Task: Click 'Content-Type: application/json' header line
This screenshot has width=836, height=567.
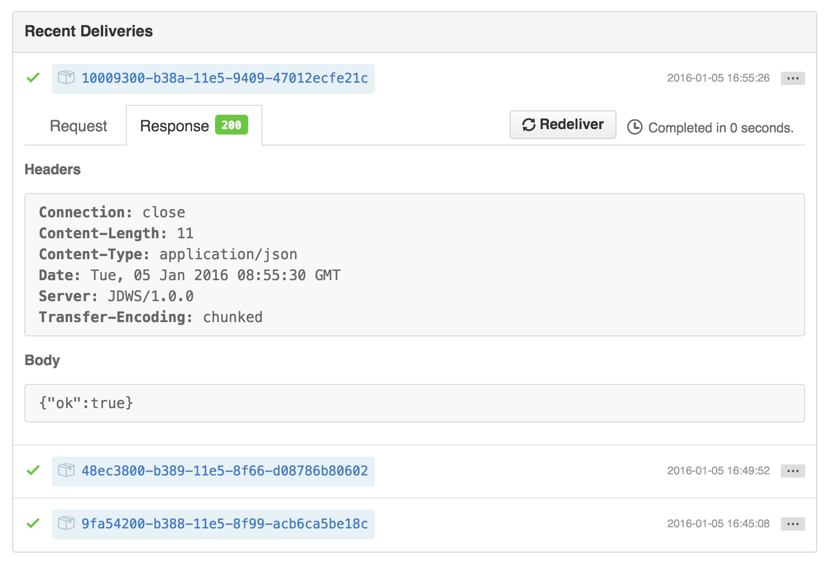Action: (x=168, y=254)
